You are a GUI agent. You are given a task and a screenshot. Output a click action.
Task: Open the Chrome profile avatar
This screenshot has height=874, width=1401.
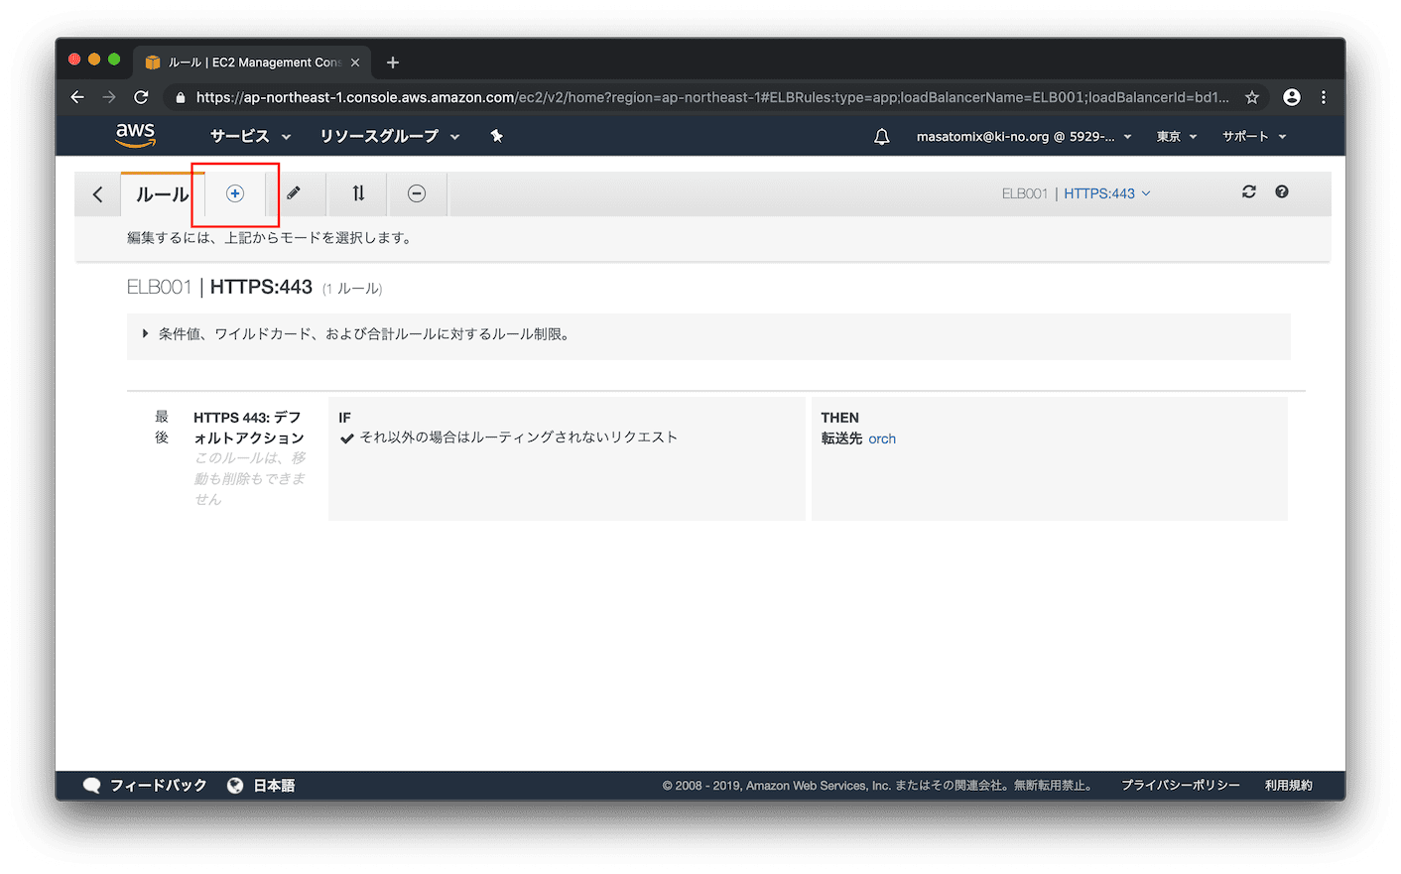coord(1292,97)
